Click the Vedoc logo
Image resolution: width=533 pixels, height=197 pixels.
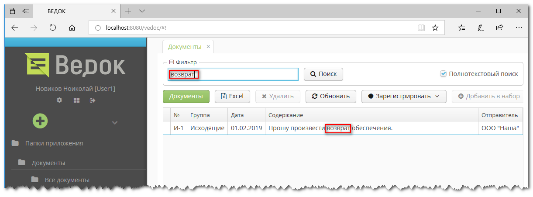(75, 65)
